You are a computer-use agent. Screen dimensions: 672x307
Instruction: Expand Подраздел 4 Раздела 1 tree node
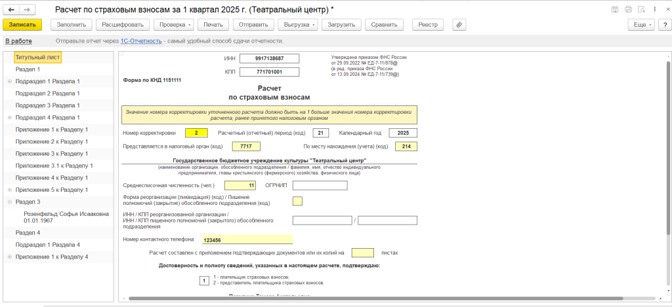tap(9, 117)
